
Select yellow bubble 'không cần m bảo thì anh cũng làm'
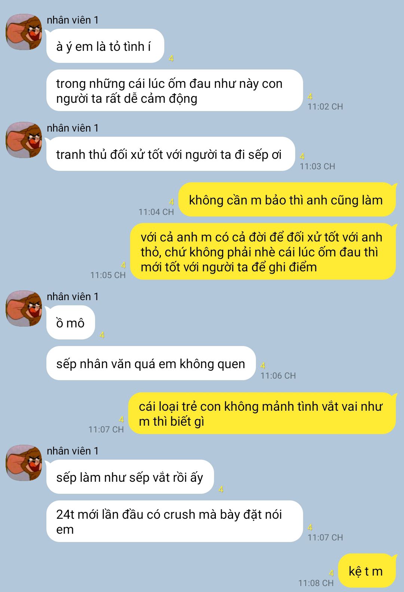click(x=287, y=200)
